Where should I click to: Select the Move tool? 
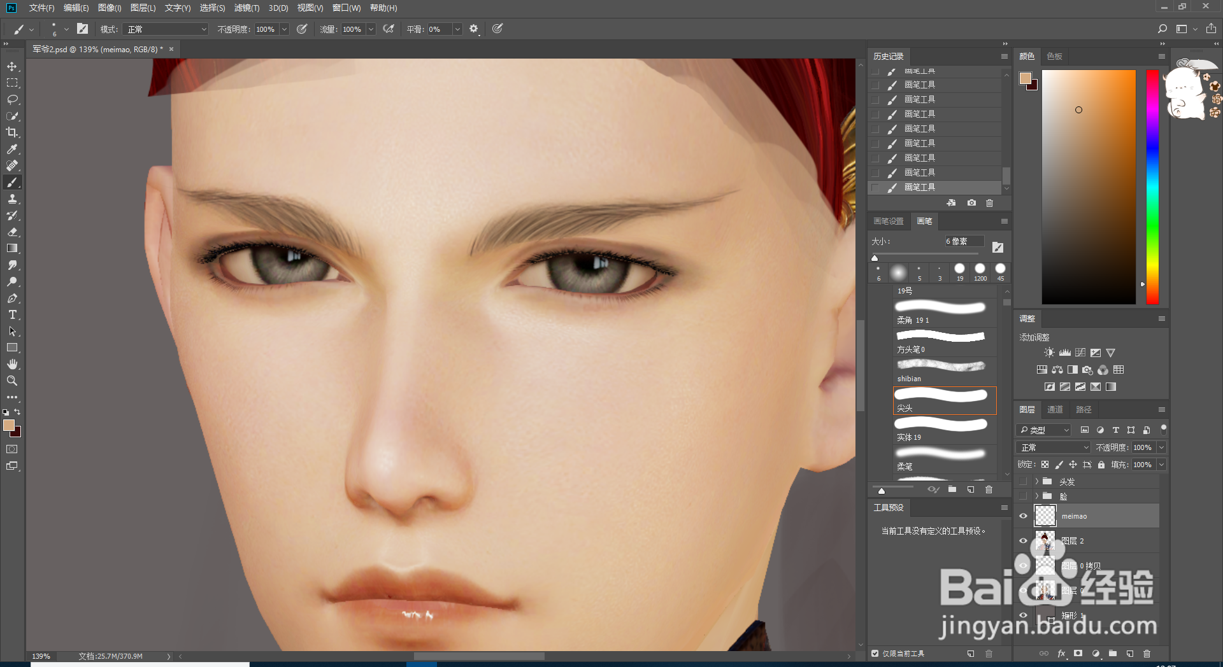(12, 67)
